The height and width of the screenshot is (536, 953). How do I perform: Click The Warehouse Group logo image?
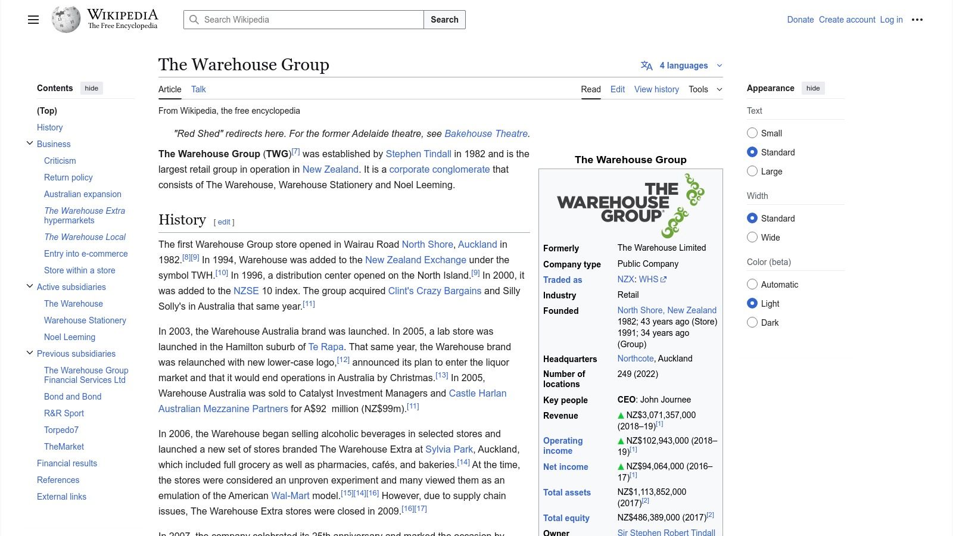631,205
